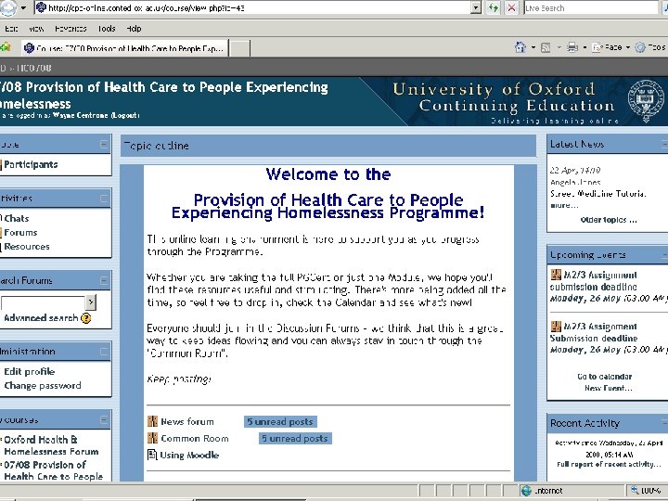Click the RSS feeds toolbar icon

[546, 47]
